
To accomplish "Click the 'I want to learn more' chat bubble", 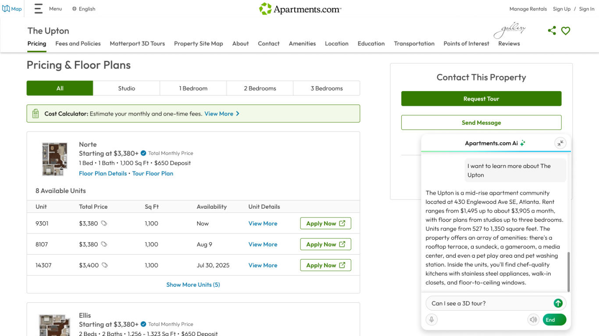I will [515, 170].
